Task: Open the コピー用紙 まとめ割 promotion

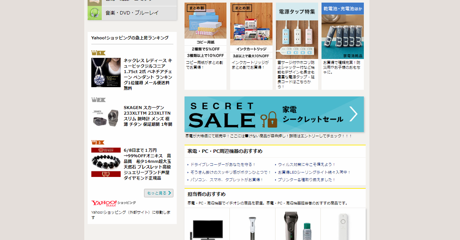Action: pyautogui.click(x=205, y=30)
